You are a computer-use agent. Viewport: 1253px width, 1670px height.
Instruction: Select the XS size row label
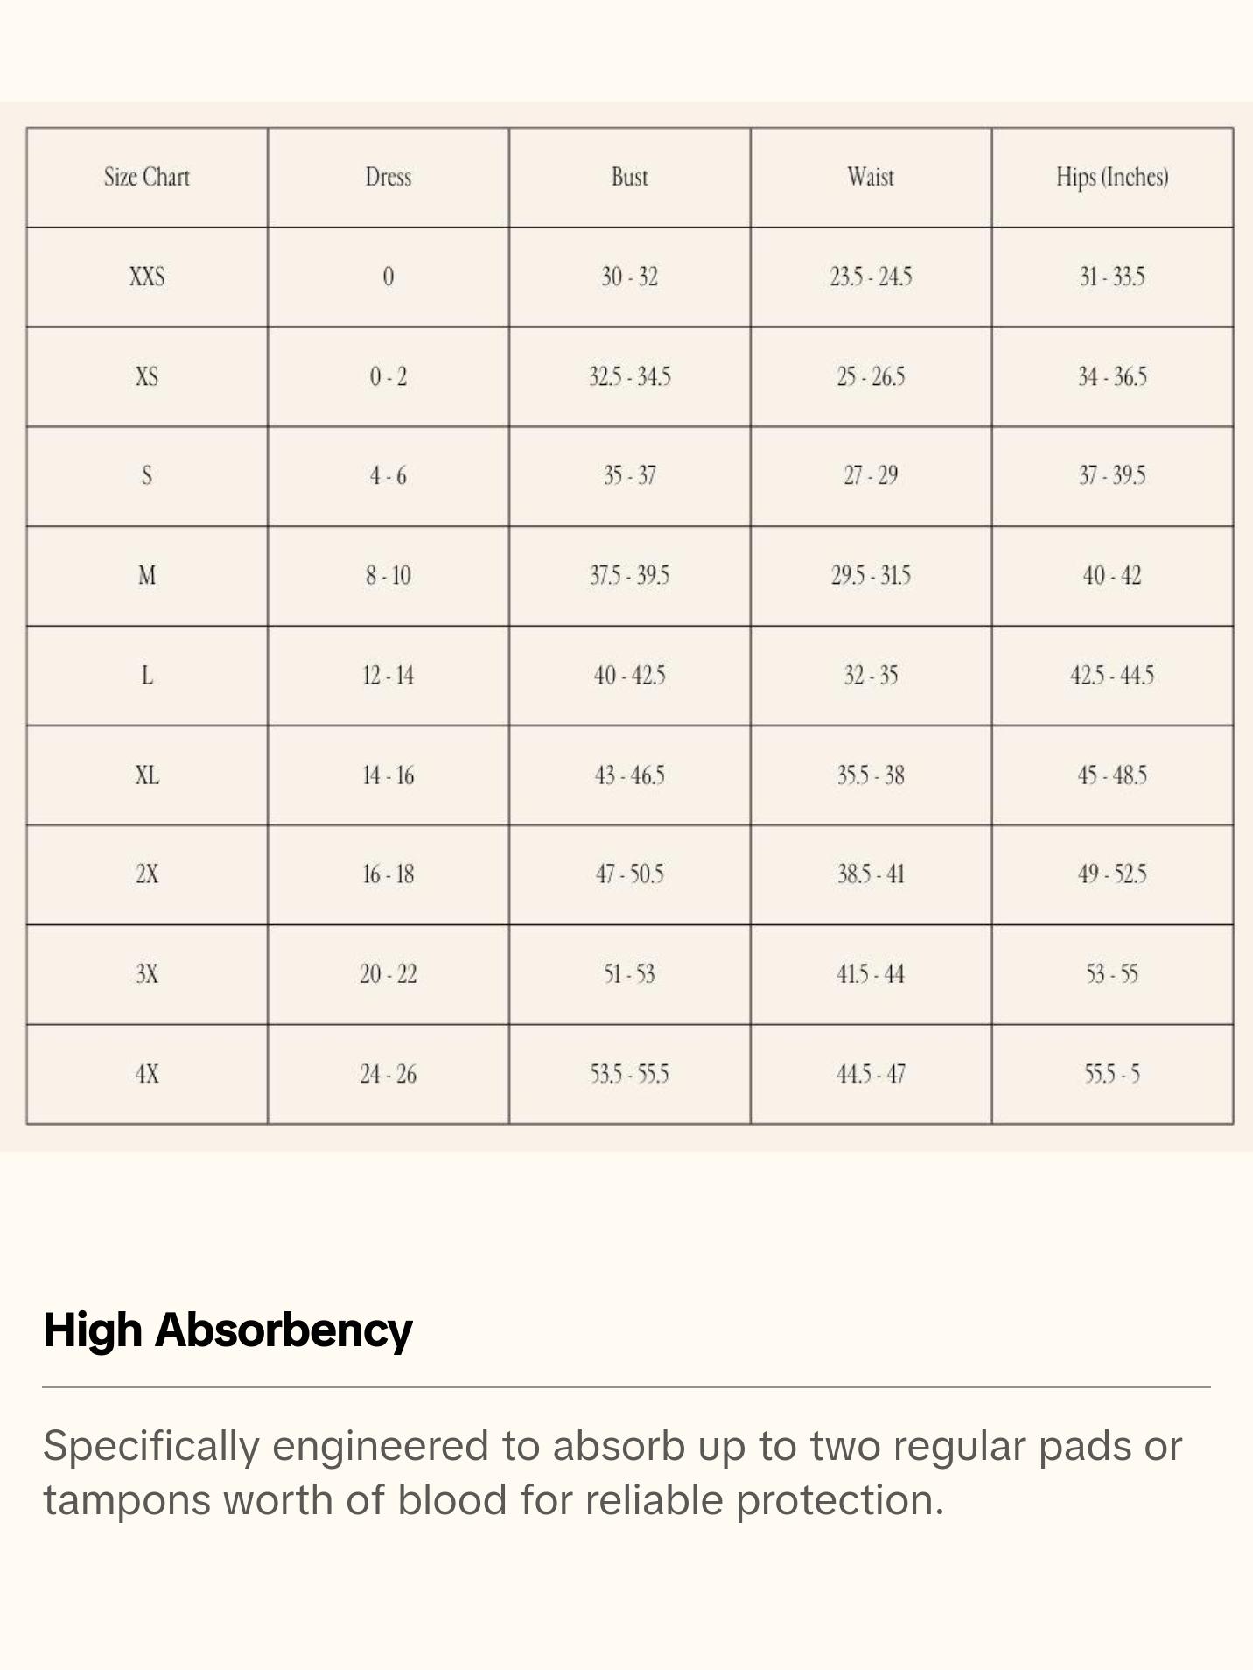click(x=147, y=377)
